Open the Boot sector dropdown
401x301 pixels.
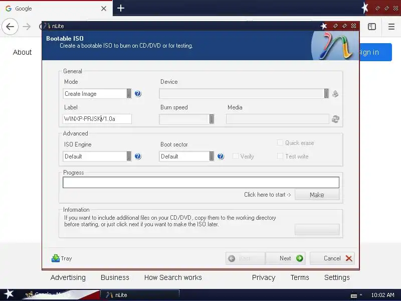point(186,157)
